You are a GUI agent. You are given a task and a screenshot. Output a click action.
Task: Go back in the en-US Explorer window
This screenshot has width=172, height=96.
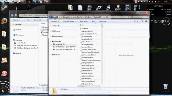51,17
